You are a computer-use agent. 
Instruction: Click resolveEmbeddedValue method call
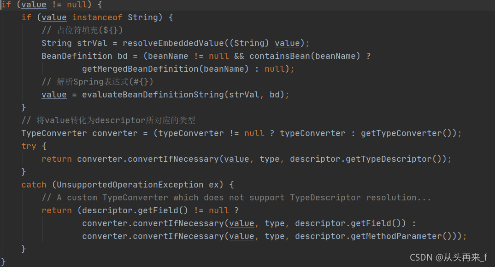click(173, 43)
